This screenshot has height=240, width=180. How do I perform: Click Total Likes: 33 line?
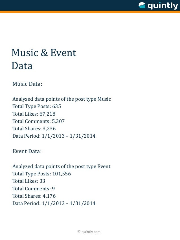pos(29,181)
